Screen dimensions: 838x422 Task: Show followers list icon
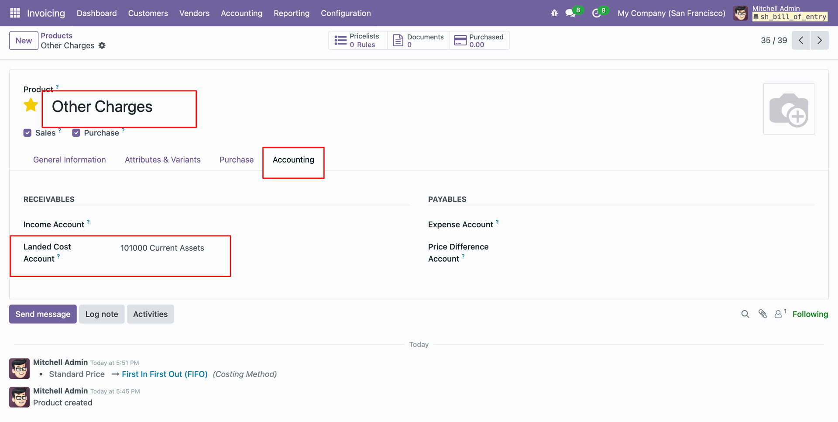780,314
